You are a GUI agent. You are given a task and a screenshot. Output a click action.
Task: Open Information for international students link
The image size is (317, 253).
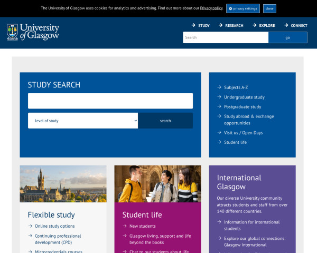[x=251, y=226]
